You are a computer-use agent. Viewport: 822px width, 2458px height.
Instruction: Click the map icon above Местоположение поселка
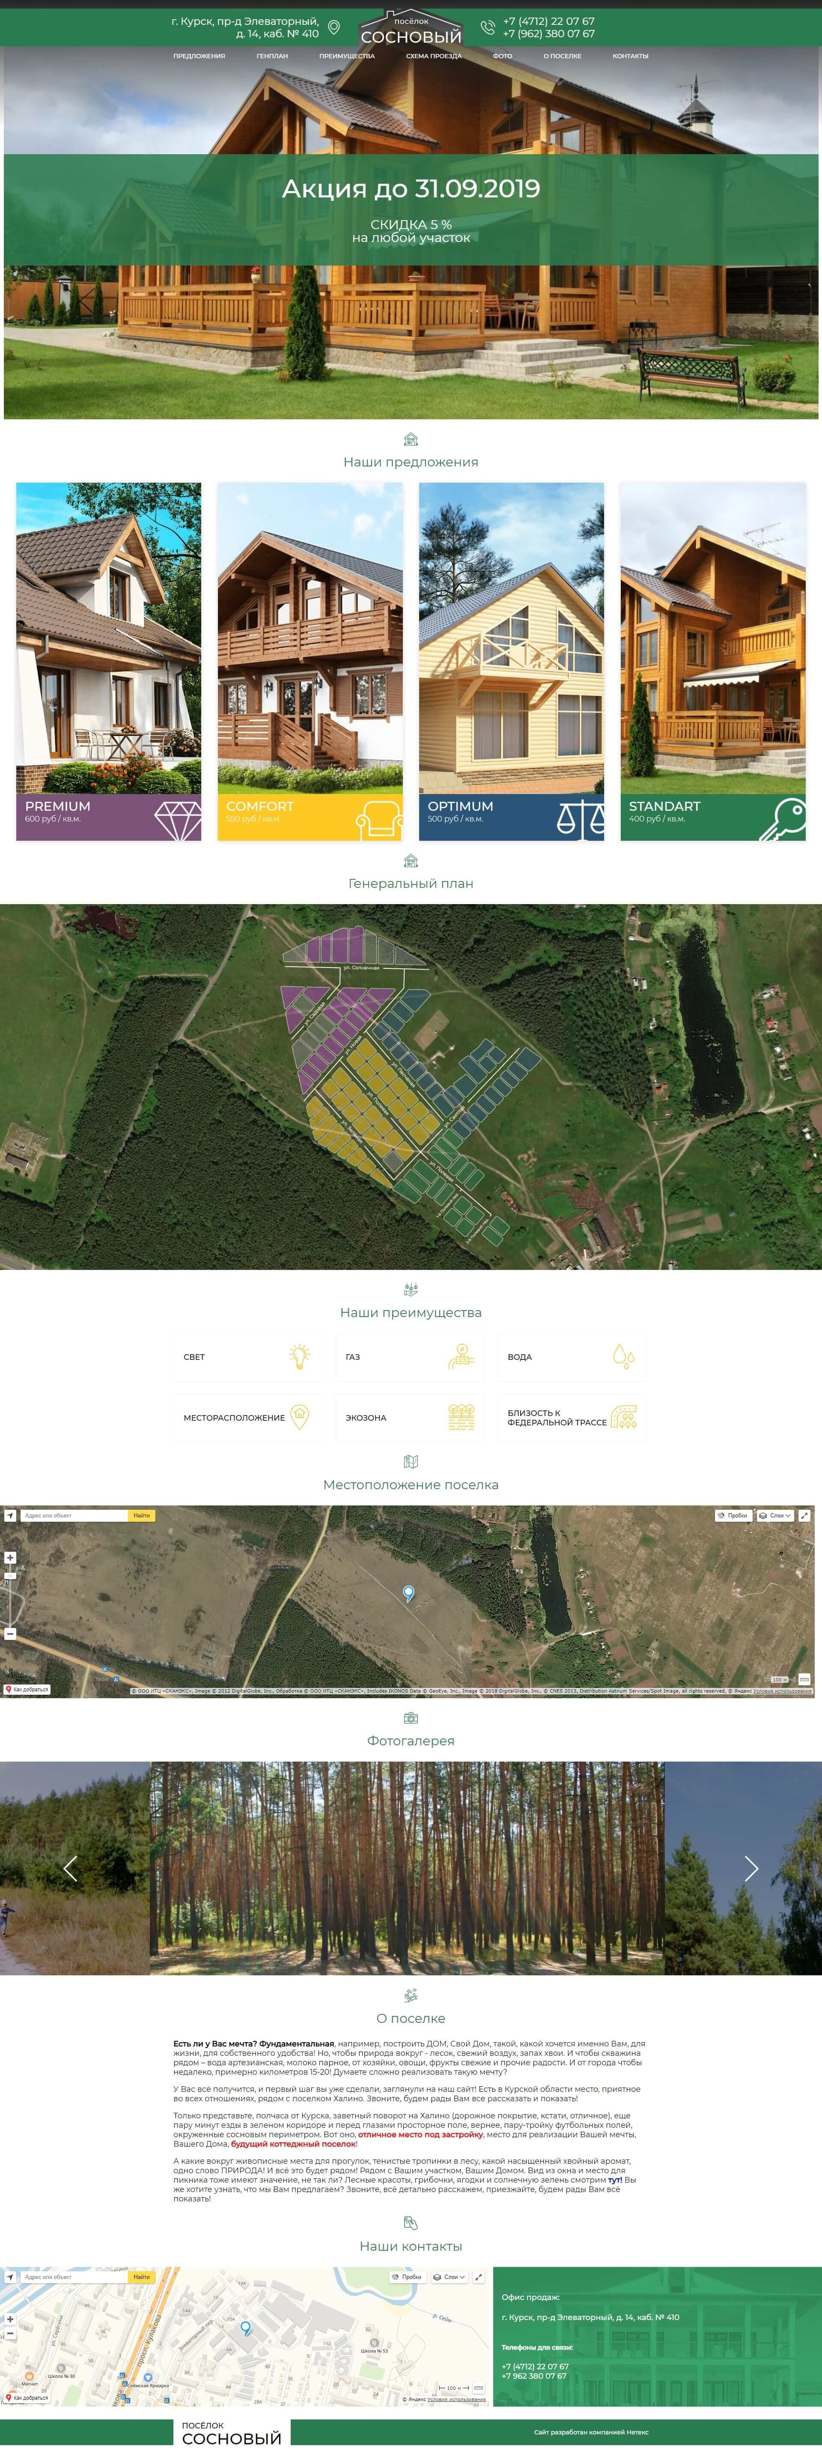pyautogui.click(x=411, y=1462)
